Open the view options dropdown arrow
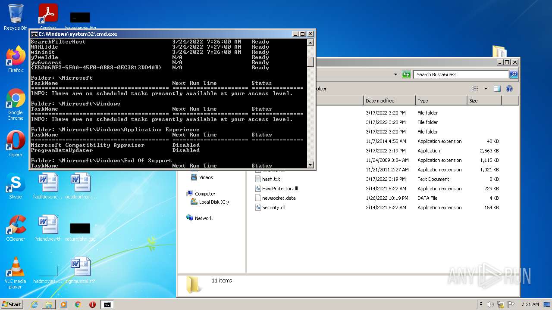Image resolution: width=552 pixels, height=310 pixels. (486, 89)
